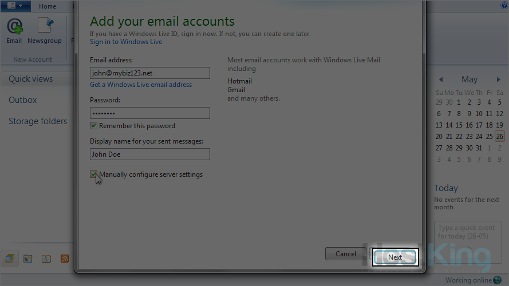Screen dimensions: 509x286
Task: Open the Calendar view shortcut icon
Action: 27,259
